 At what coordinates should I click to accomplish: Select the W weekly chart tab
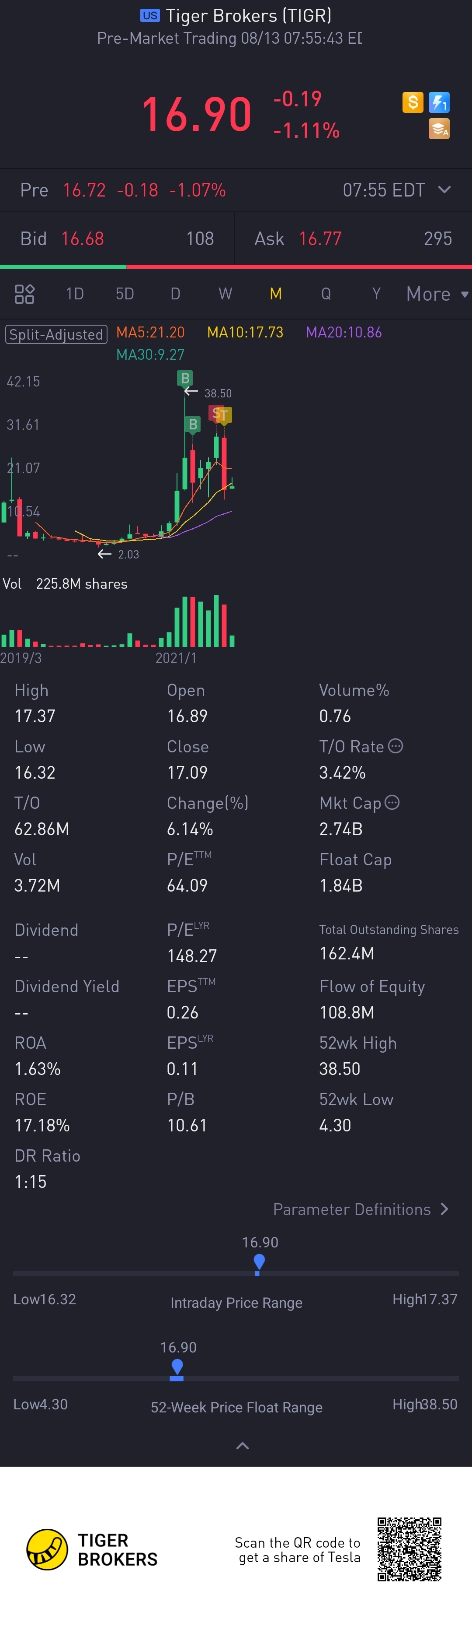click(x=225, y=294)
